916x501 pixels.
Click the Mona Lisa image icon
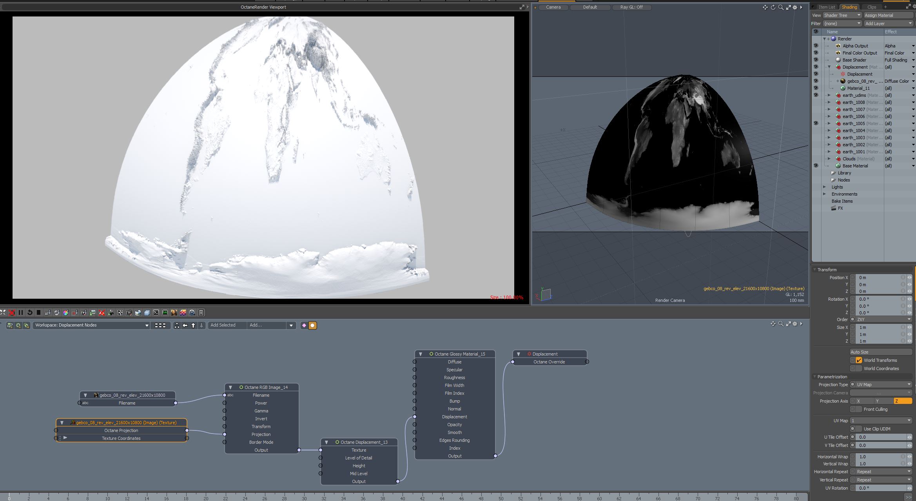174,312
